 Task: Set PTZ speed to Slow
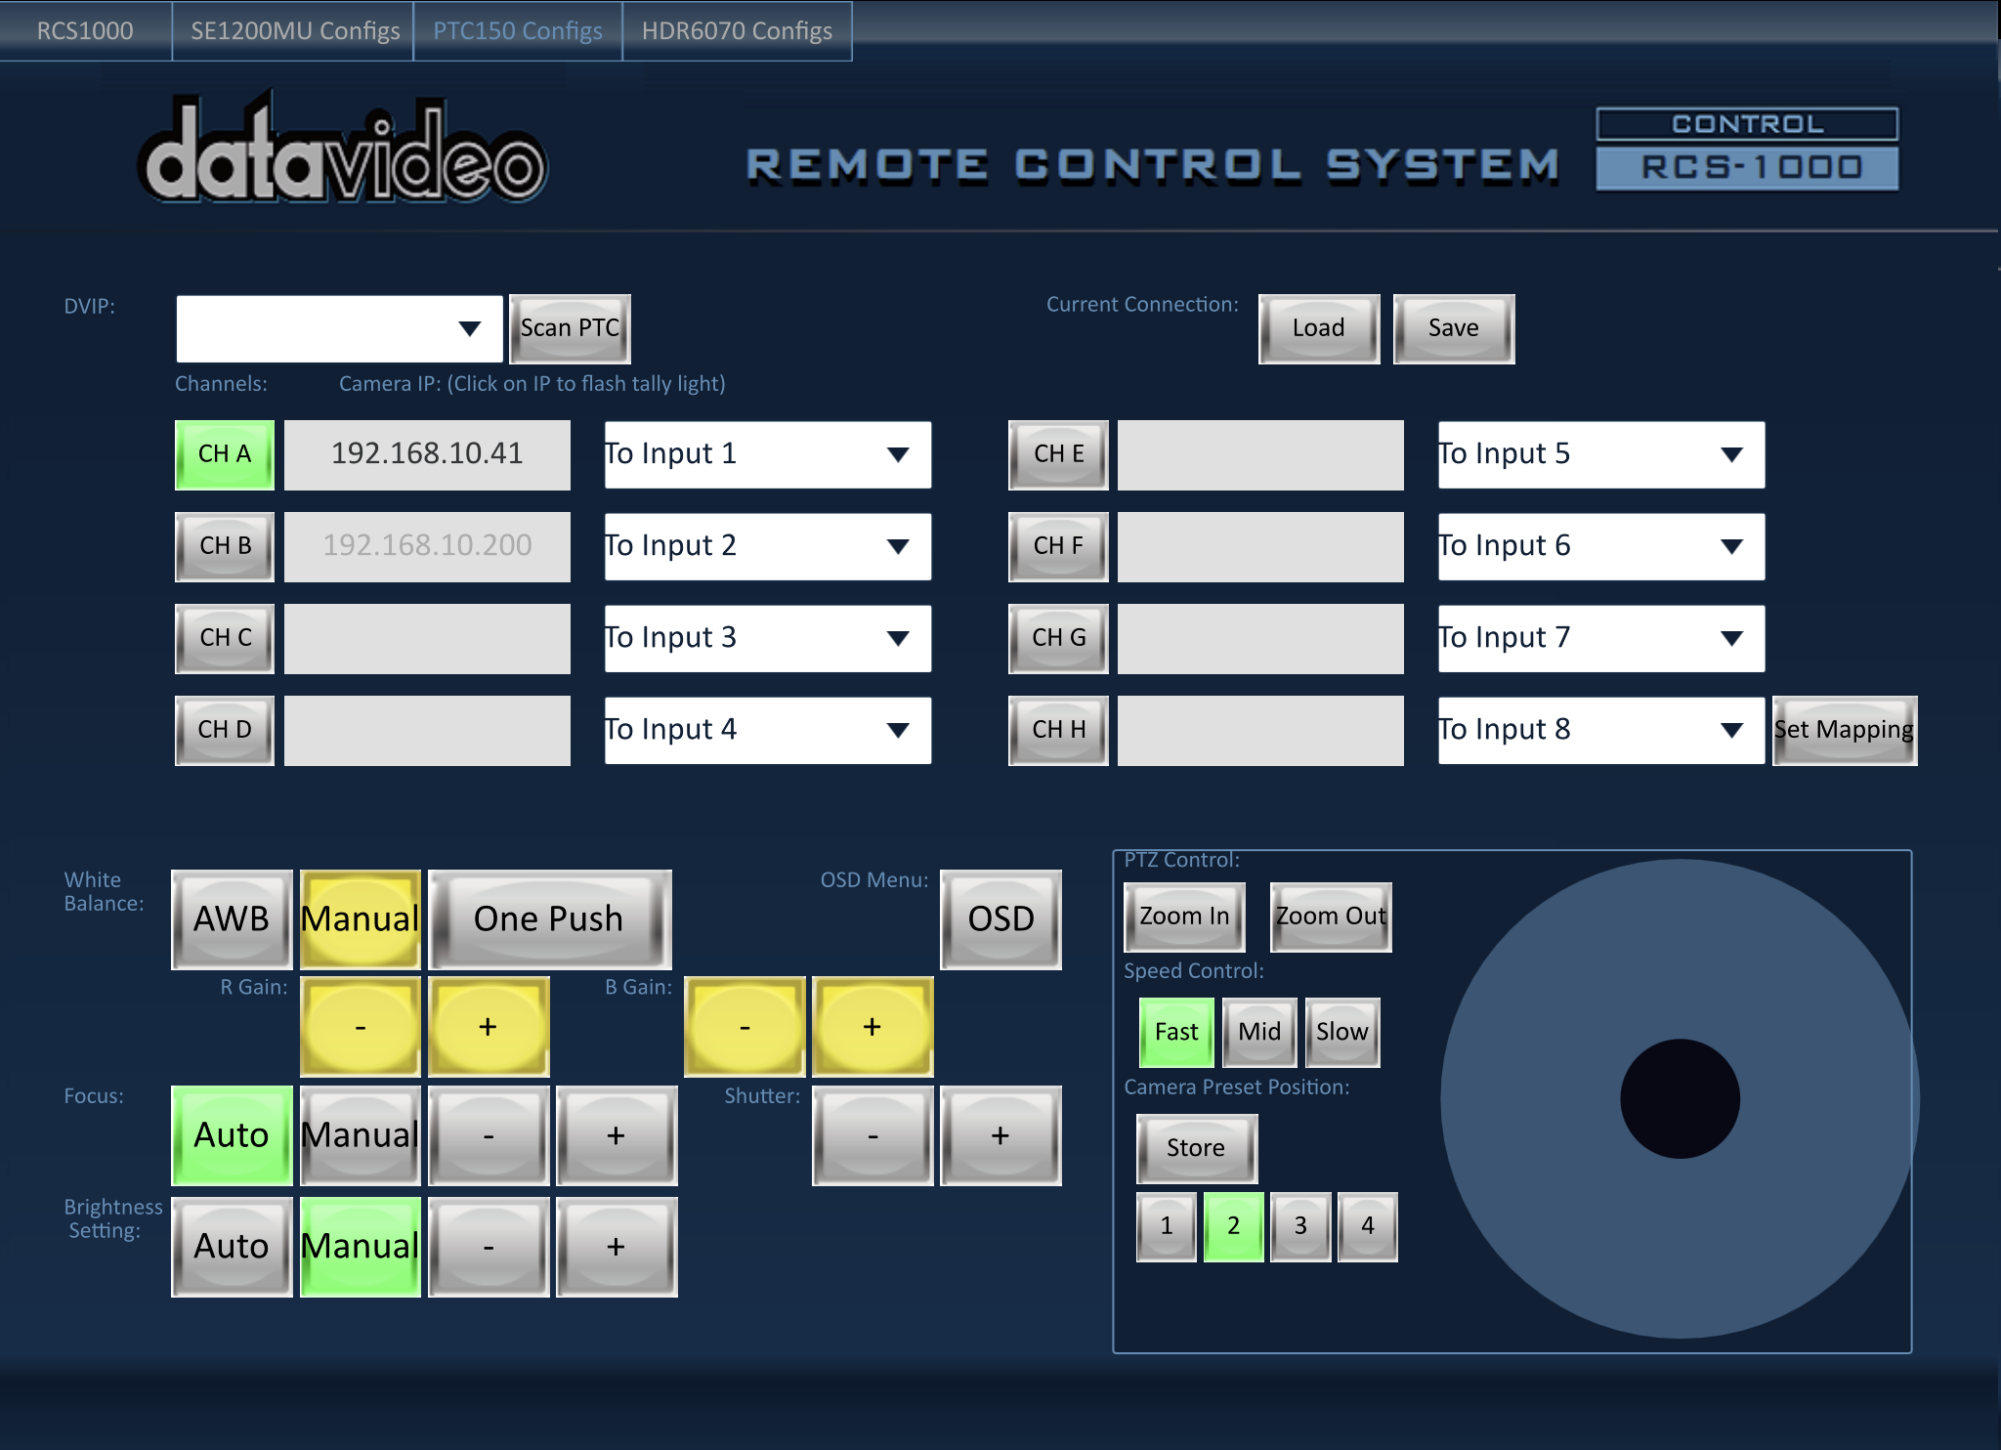coord(1342,1032)
